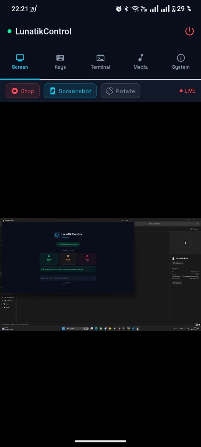
Task: Expand Games (X:) drive in Explorer tree
Action: point(2,297)
